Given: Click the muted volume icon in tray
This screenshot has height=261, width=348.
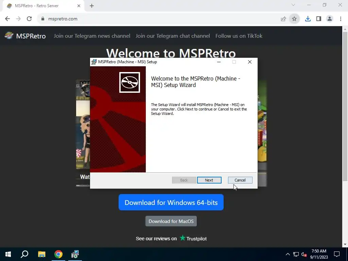Looking at the screenshot, I should coord(304,254).
